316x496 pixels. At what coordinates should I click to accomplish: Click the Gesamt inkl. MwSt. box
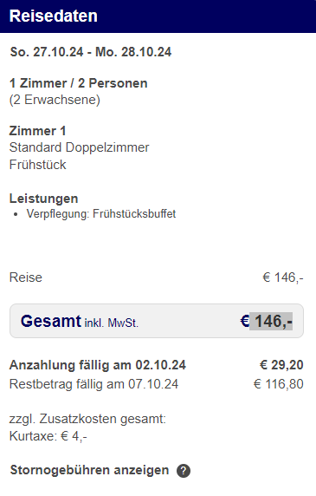click(x=157, y=321)
